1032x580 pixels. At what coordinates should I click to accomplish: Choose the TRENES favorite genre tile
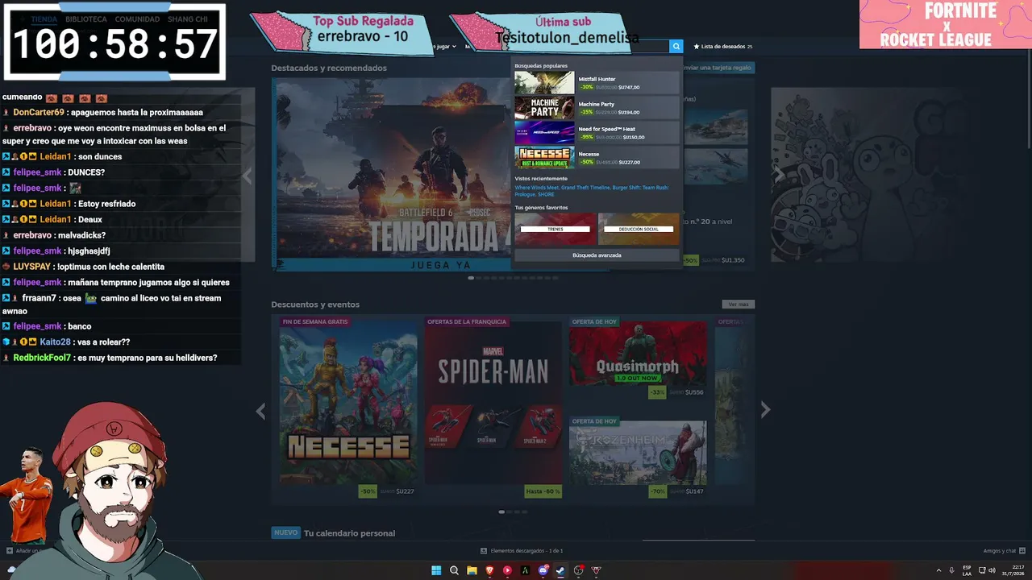[556, 229]
